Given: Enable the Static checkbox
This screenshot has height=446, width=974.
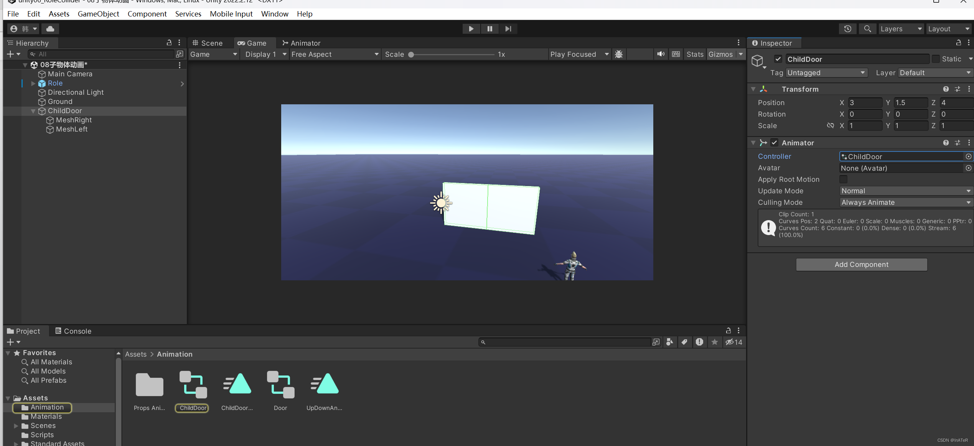Looking at the screenshot, I should coord(936,59).
